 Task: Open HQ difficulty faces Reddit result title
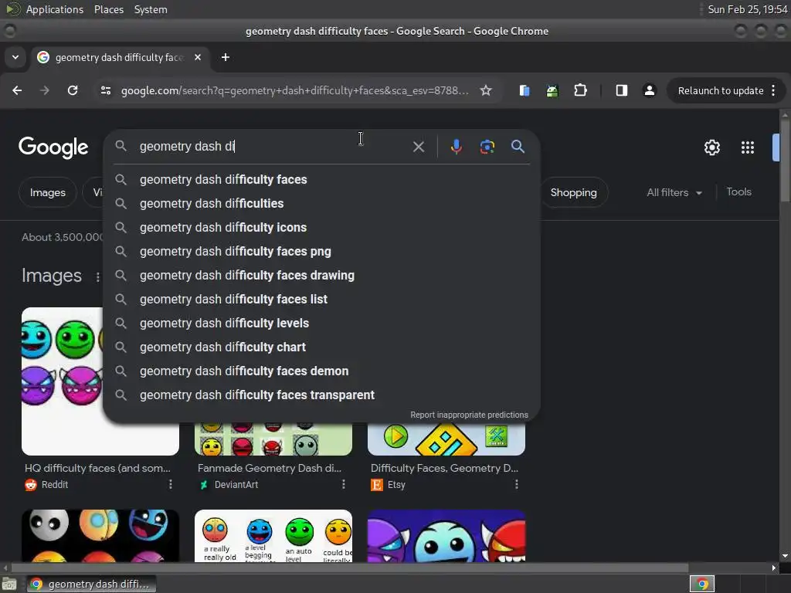coord(97,468)
